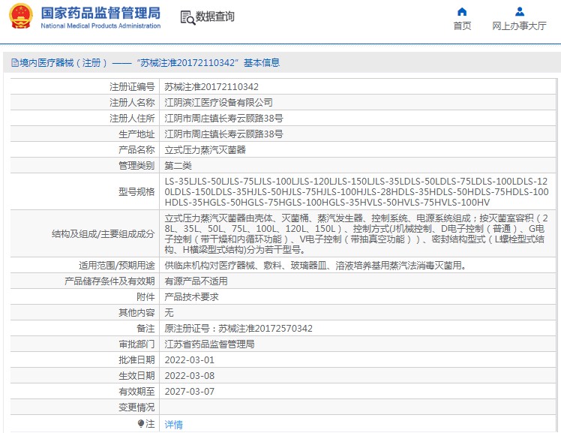This screenshot has height=433, width=561.
Task: Click the data query magnifier icon
Action: point(187,17)
